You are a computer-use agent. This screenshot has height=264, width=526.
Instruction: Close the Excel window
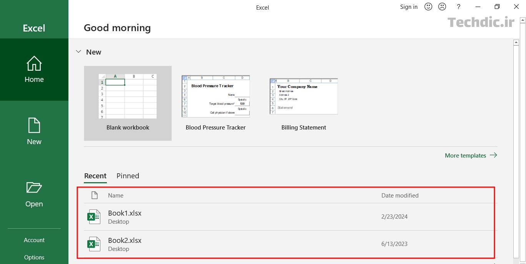pos(516,7)
